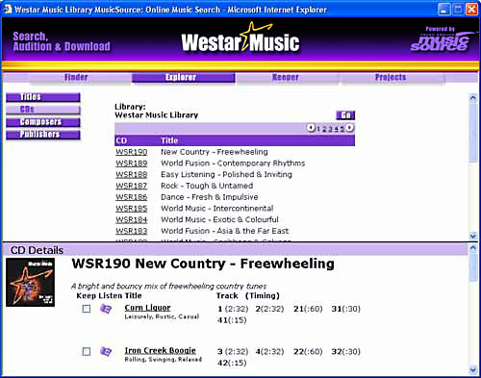The width and height of the screenshot is (481, 378).
Task: Open CD link WSR185
Action: pos(132,209)
